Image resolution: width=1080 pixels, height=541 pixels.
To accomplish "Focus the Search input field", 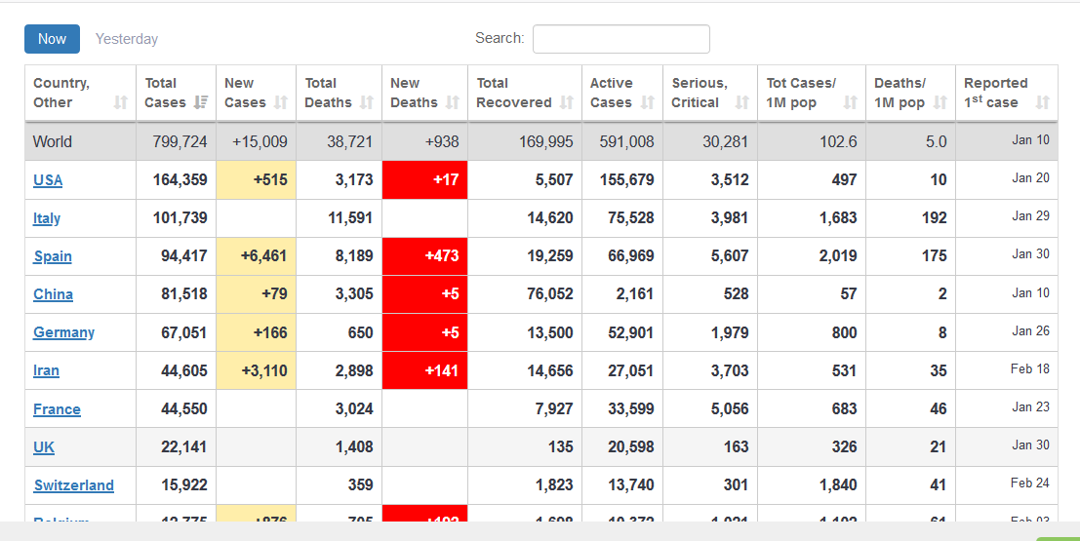I will (620, 39).
